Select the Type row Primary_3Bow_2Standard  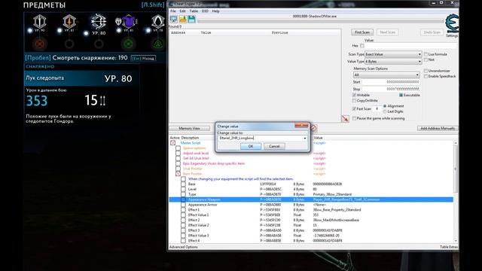311,194
